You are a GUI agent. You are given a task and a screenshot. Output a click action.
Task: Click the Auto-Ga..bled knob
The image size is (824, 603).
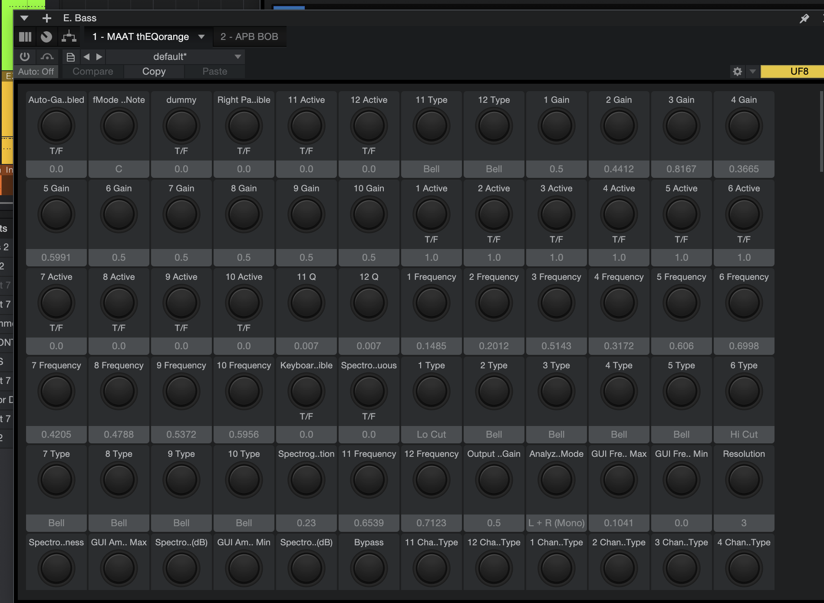56,126
